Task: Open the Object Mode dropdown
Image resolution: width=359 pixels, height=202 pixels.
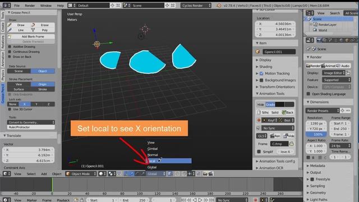Action: pos(81,174)
